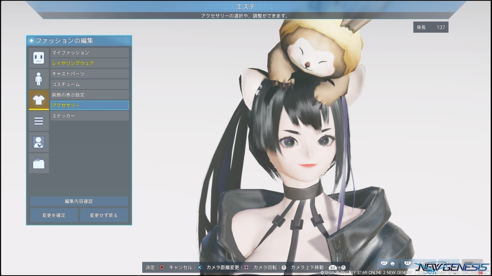Click the 身長 137 height indicator
This screenshot has height=276, width=492.
click(x=430, y=27)
